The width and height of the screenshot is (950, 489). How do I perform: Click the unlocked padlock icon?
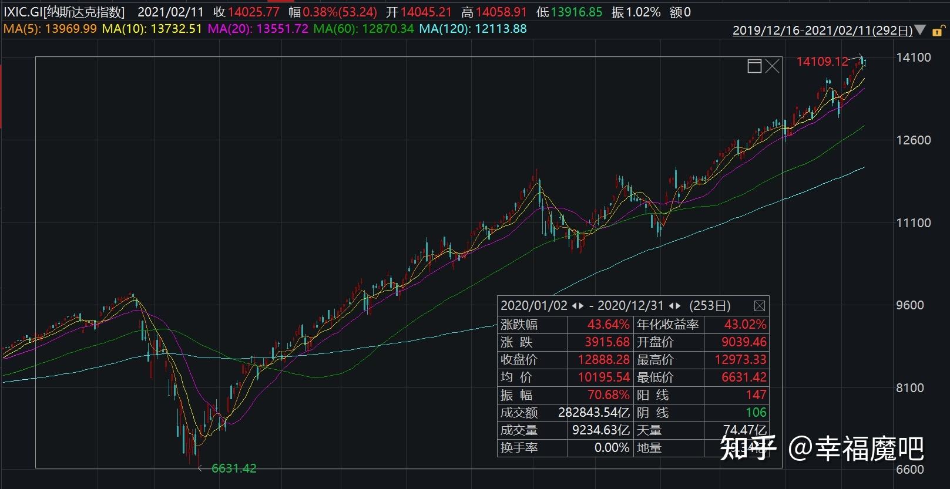click(x=938, y=31)
